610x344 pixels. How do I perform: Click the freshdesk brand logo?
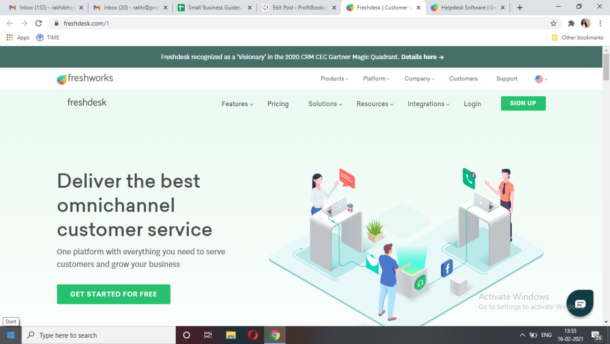tap(87, 102)
